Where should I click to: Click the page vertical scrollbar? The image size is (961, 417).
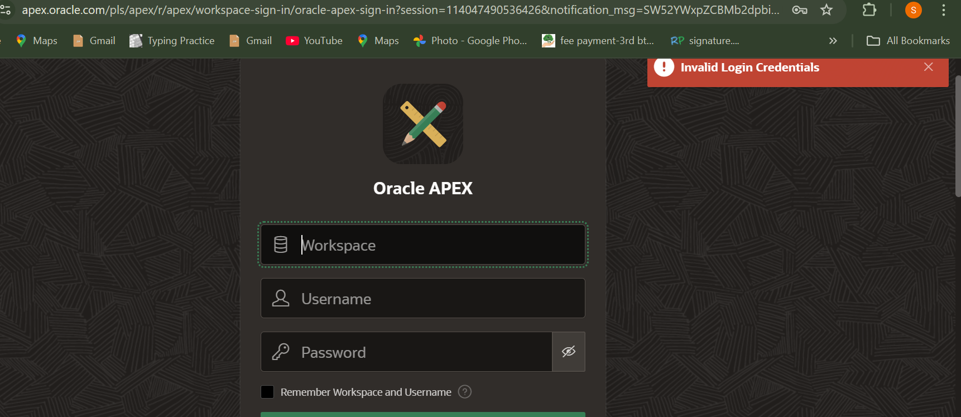[958, 136]
